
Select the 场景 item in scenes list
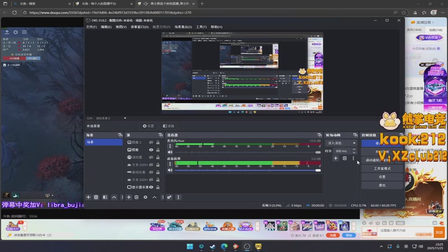tap(104, 142)
